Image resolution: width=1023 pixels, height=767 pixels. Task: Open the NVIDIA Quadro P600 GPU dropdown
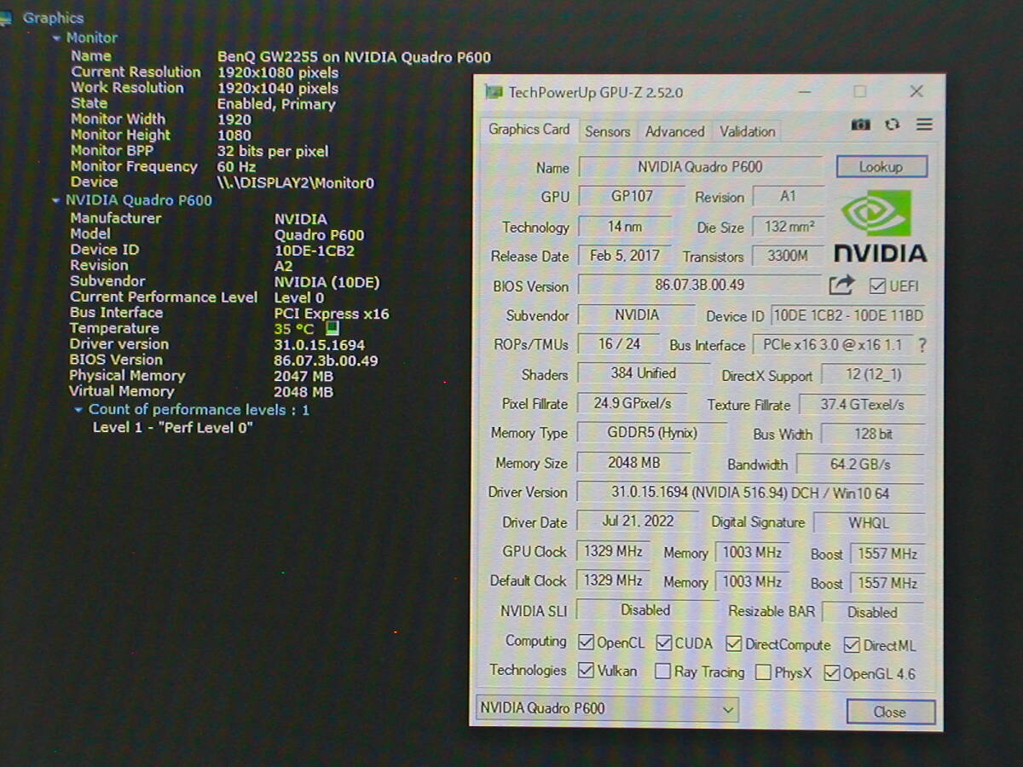(605, 708)
